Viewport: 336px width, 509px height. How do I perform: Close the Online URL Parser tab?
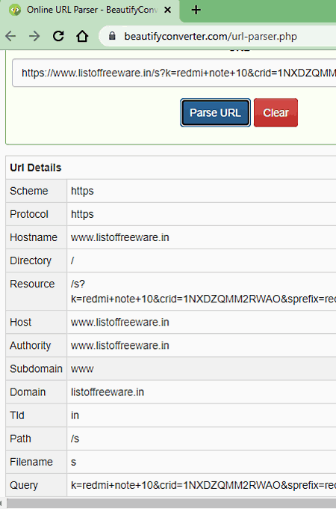click(x=167, y=10)
